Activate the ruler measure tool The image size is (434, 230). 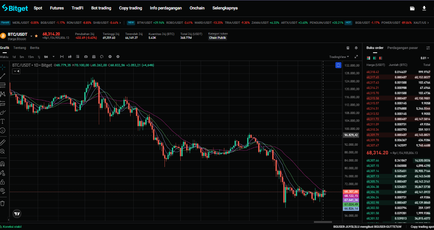[3, 142]
